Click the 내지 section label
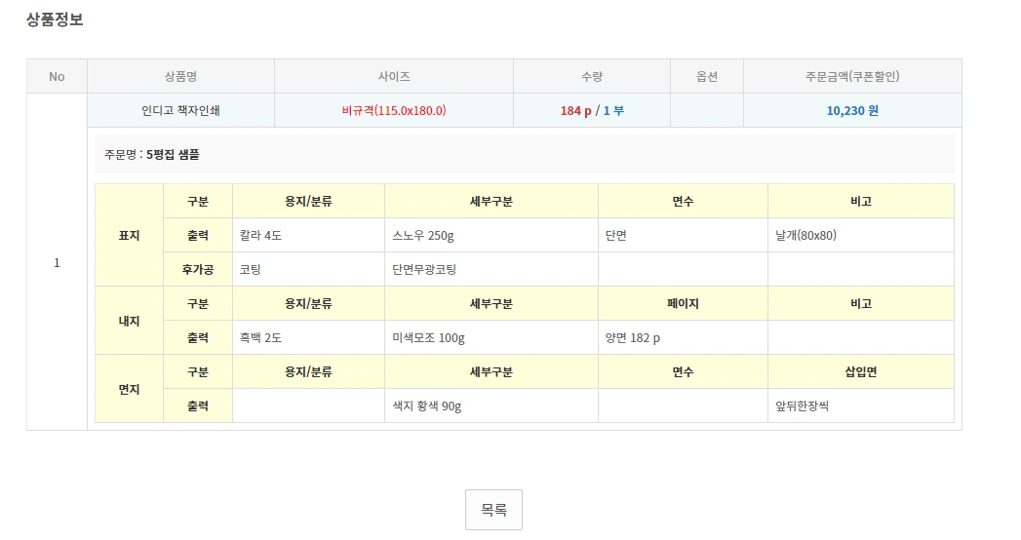1021x540 pixels. [x=129, y=321]
